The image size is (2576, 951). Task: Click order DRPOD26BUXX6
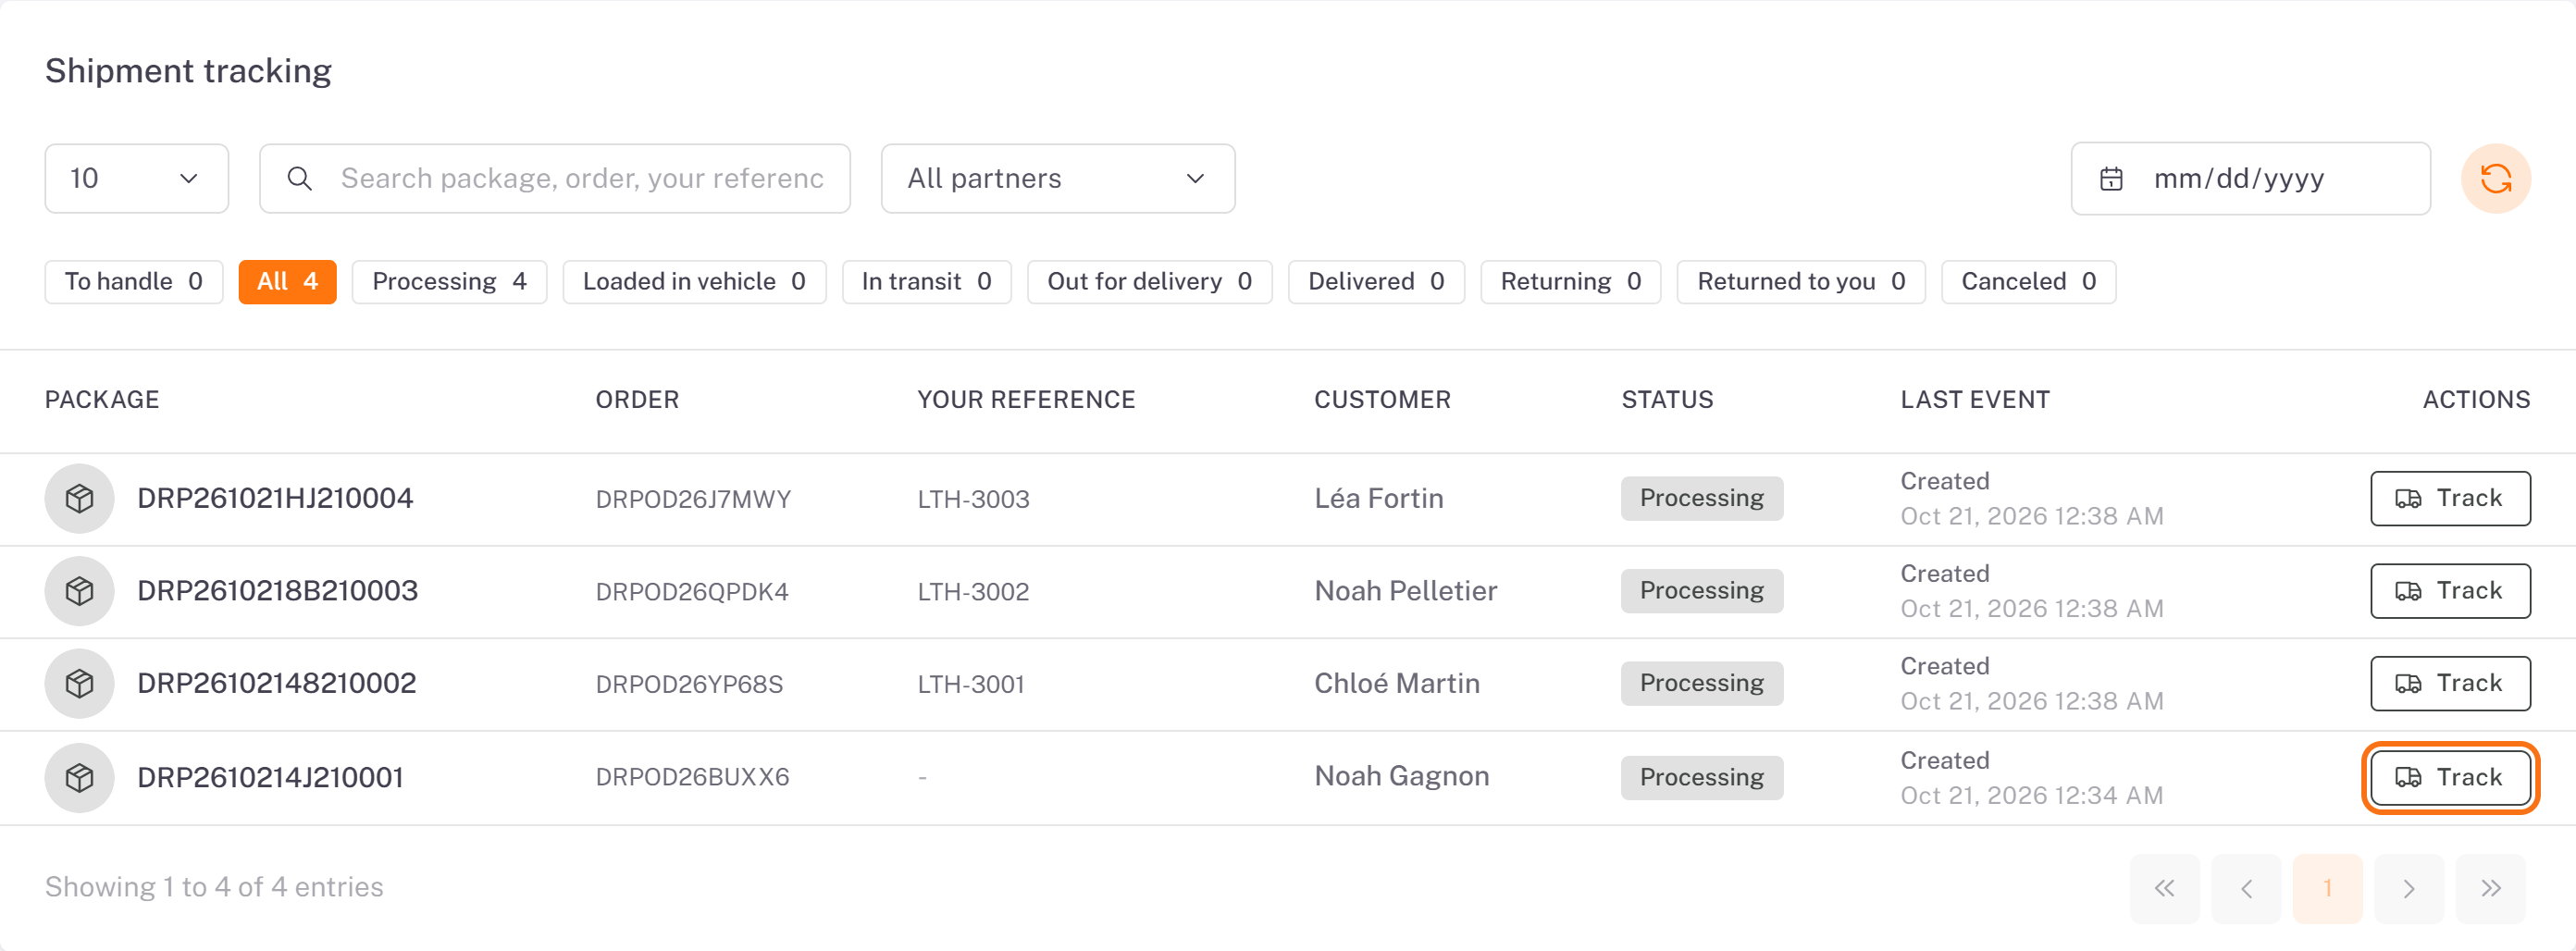[692, 777]
